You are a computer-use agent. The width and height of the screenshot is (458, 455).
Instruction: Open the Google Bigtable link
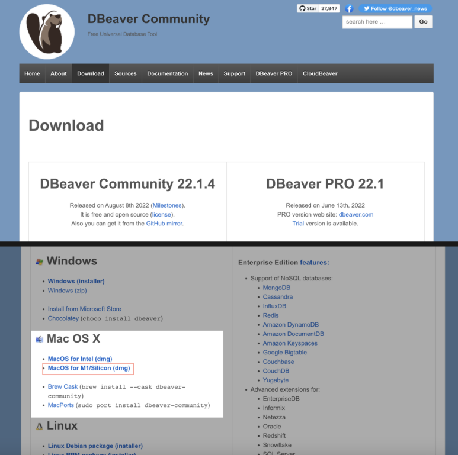pos(285,352)
